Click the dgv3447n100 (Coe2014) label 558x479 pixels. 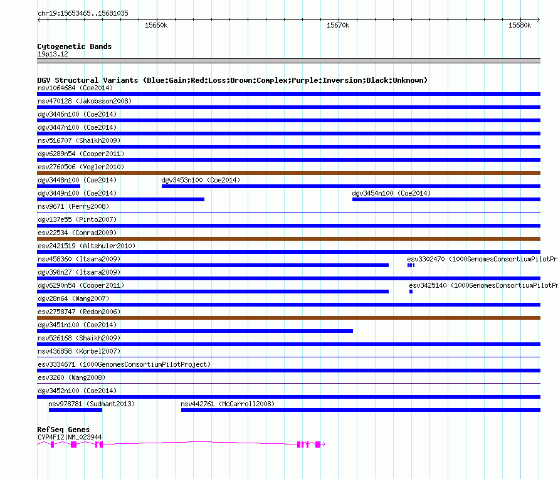tap(77, 127)
